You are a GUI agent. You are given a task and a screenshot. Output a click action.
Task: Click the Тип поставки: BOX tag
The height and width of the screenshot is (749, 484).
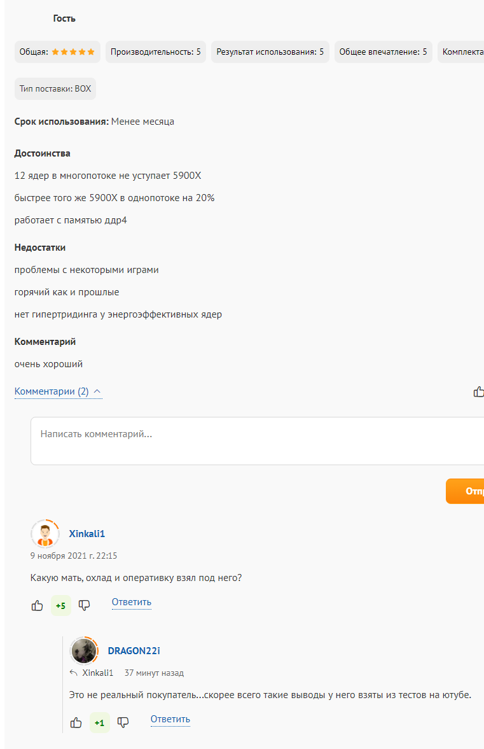(55, 89)
